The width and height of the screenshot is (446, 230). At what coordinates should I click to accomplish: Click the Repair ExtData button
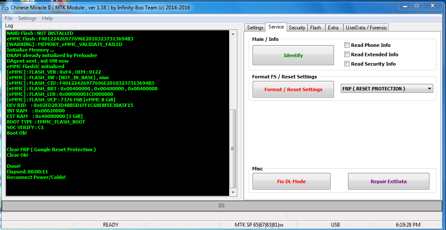point(388,181)
